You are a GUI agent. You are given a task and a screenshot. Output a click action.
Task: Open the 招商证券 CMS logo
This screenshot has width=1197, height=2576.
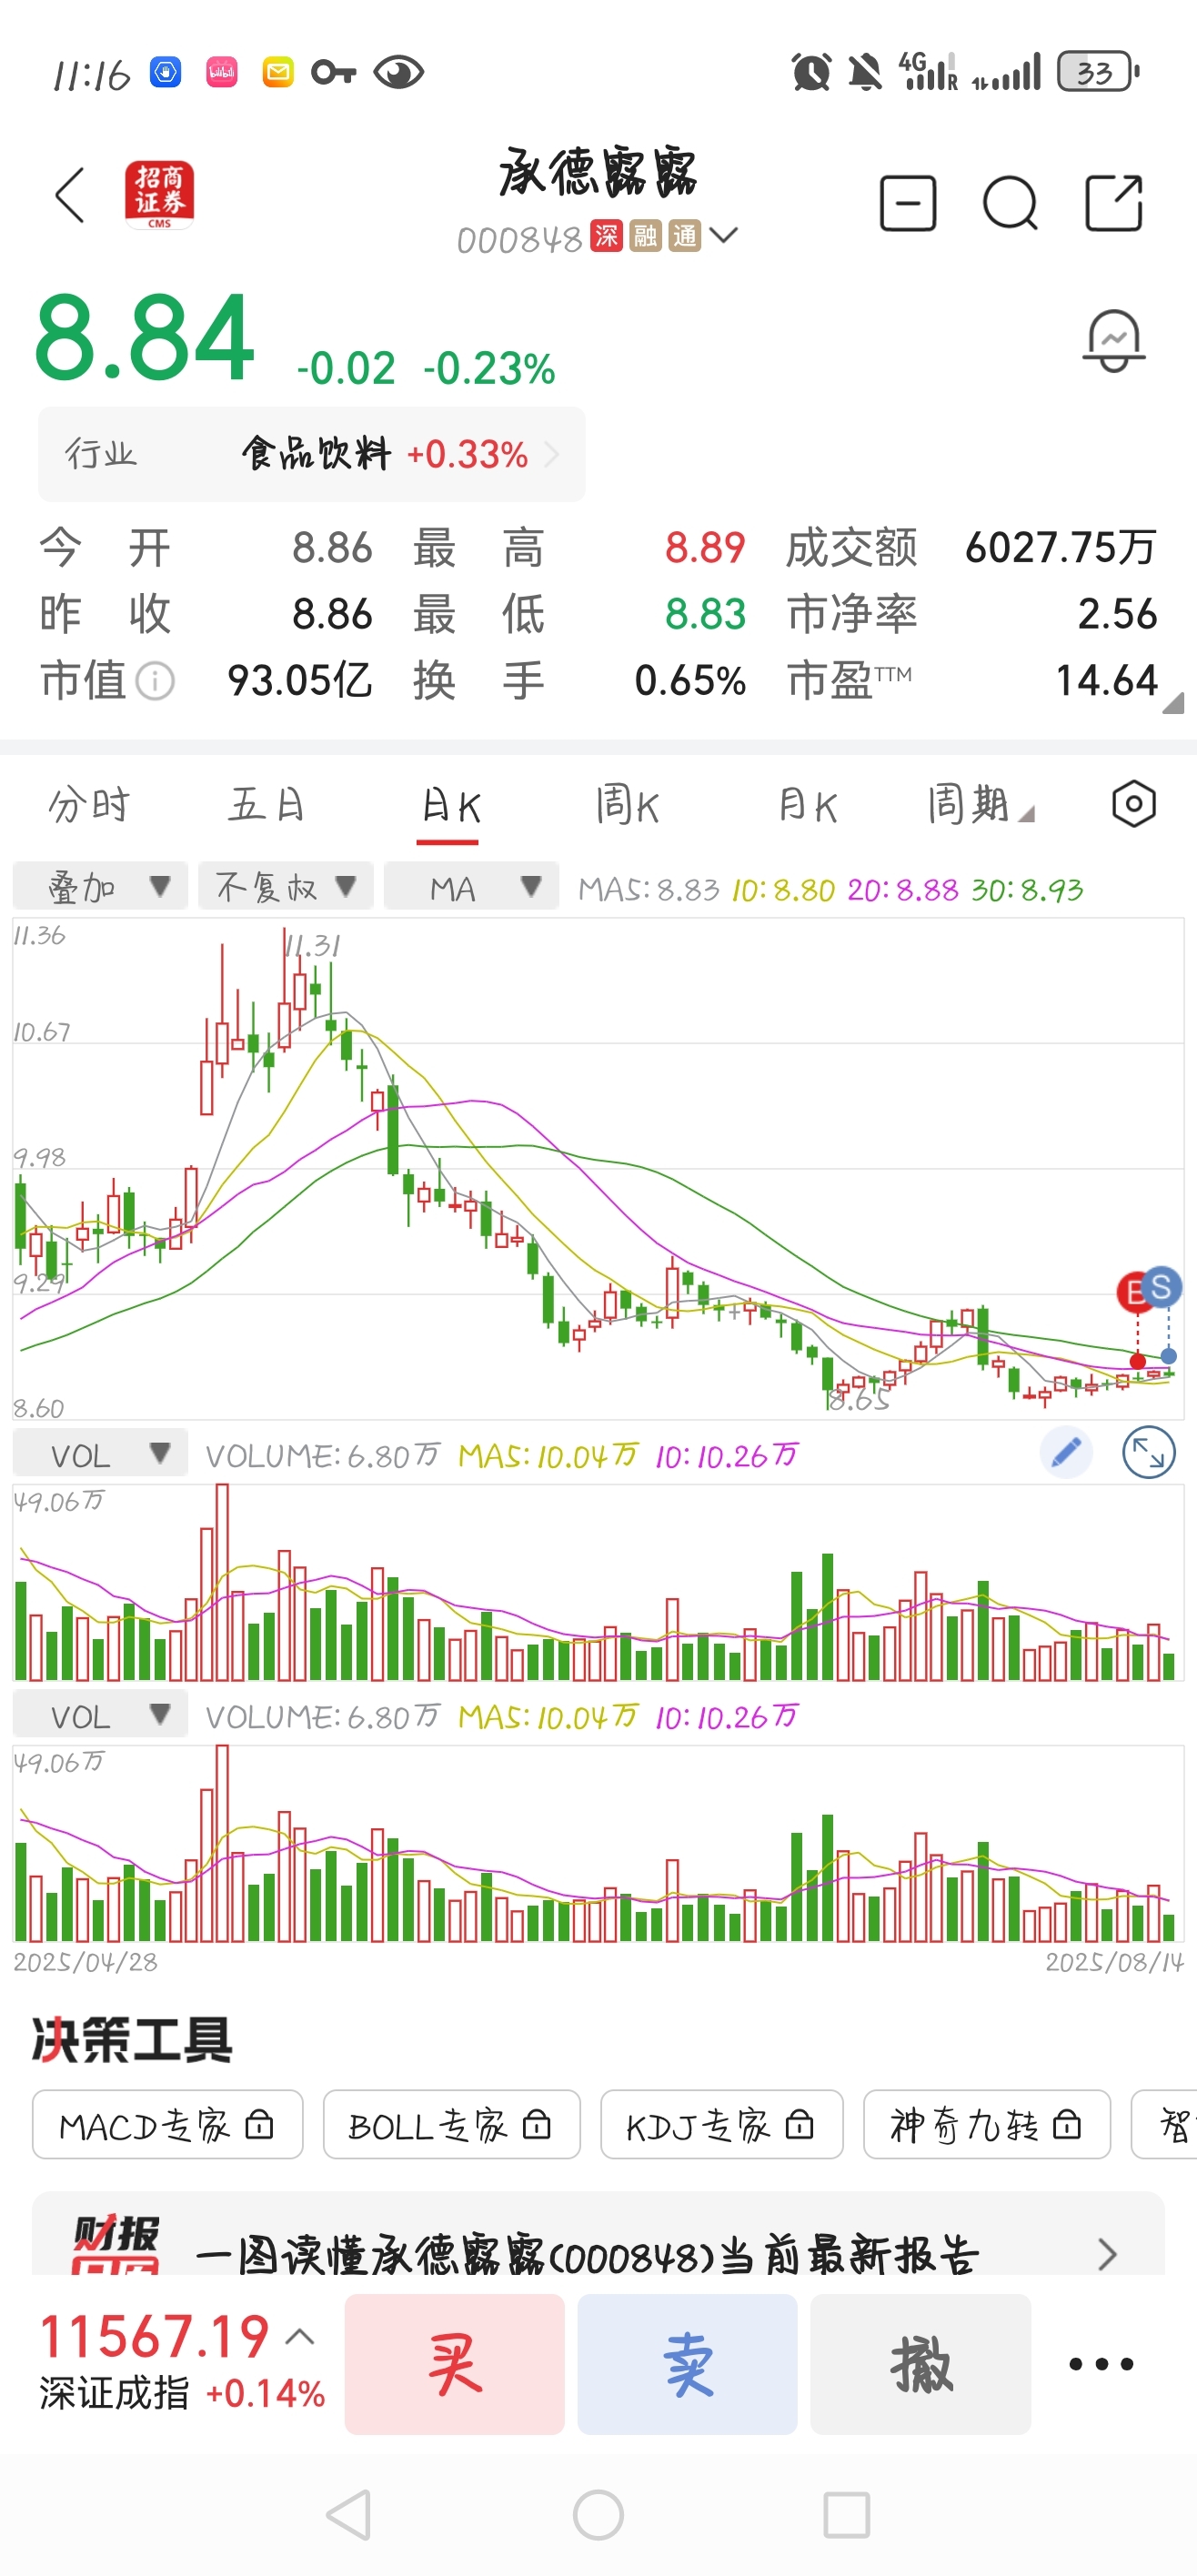coord(159,194)
